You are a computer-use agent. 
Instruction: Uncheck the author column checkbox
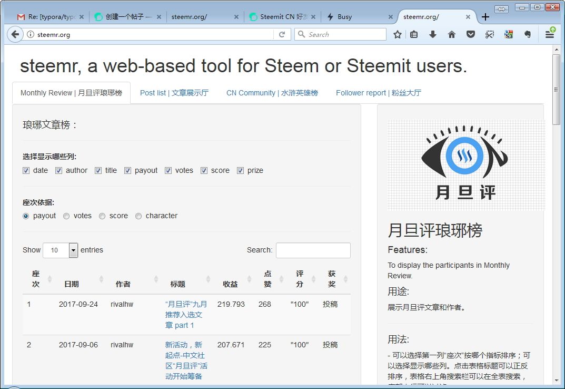(59, 170)
